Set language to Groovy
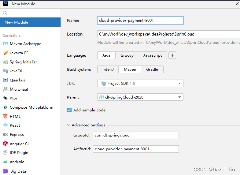 [x=127, y=55]
